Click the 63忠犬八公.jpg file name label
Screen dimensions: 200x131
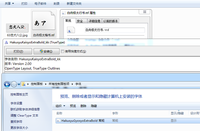click(x=17, y=35)
